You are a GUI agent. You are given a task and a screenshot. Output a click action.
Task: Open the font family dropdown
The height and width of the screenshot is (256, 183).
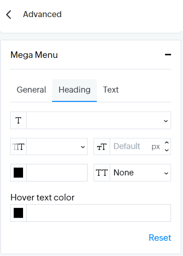coord(99,120)
